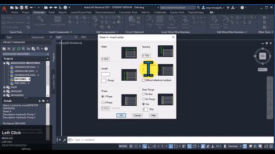Click the search magnifier icon in title bar
The image size is (275, 154).
point(199,8)
